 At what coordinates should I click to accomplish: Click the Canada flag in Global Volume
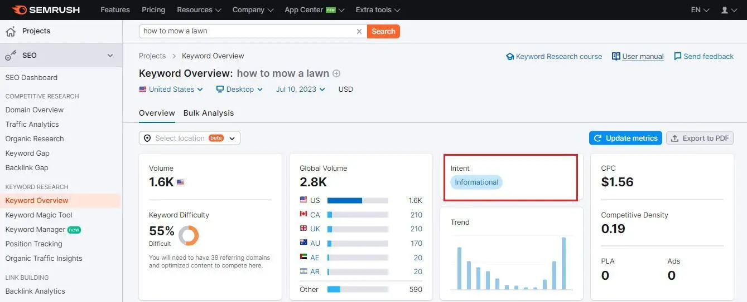tap(303, 215)
